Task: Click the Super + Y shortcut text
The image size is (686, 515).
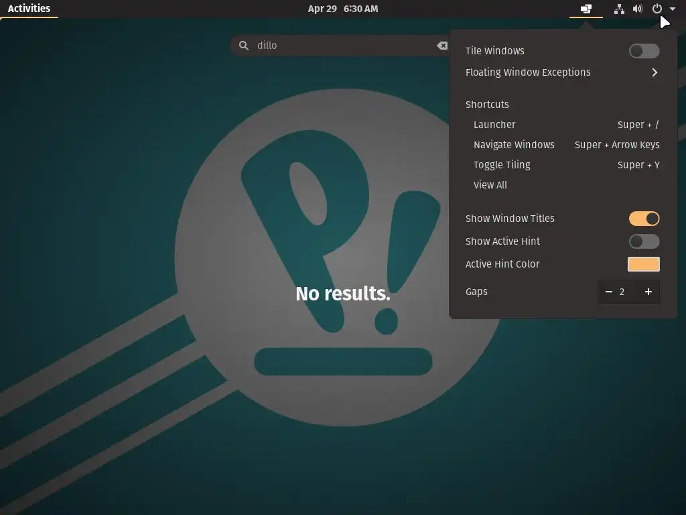Action: 638,165
